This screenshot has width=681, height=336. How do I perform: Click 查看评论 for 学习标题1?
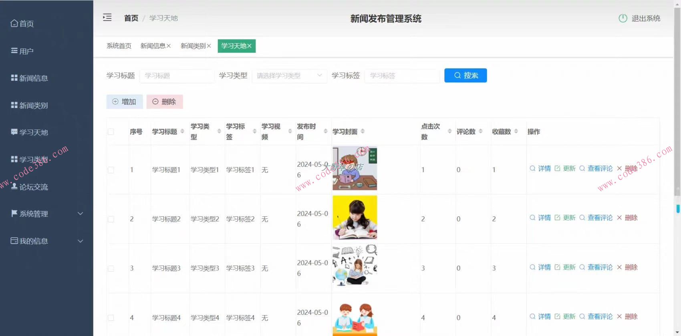click(x=596, y=168)
